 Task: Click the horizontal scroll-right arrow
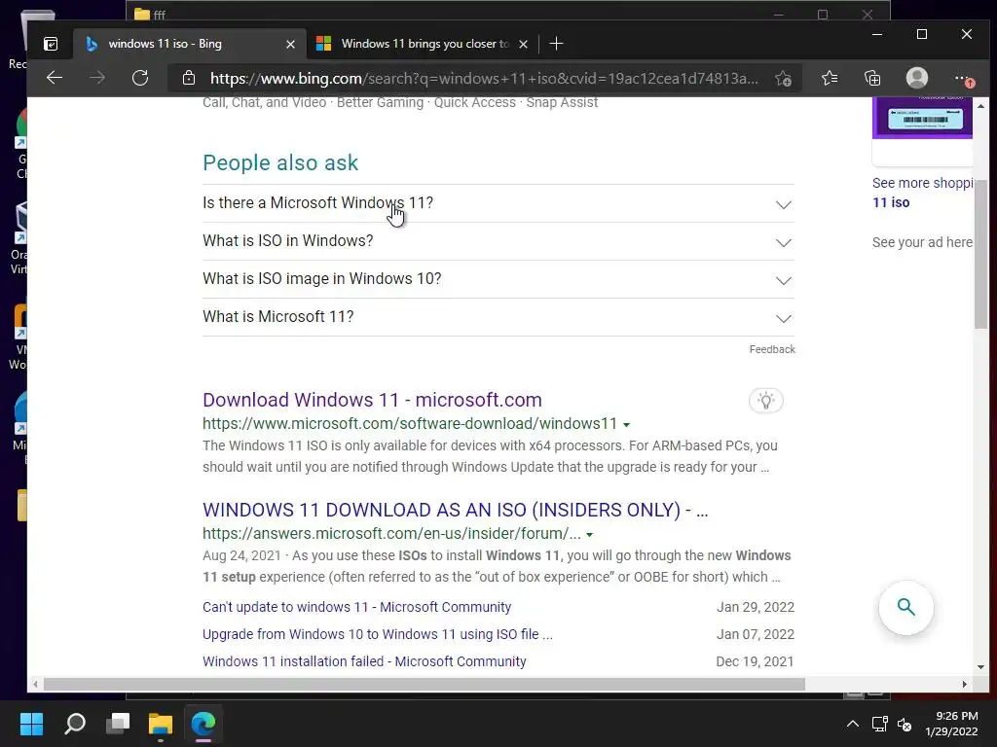click(965, 684)
